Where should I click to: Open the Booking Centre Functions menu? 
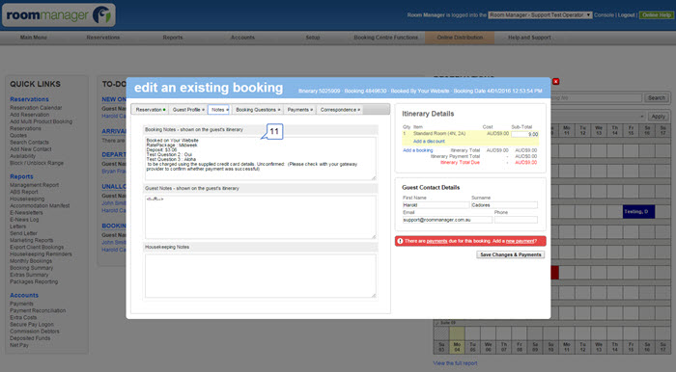coord(386,38)
